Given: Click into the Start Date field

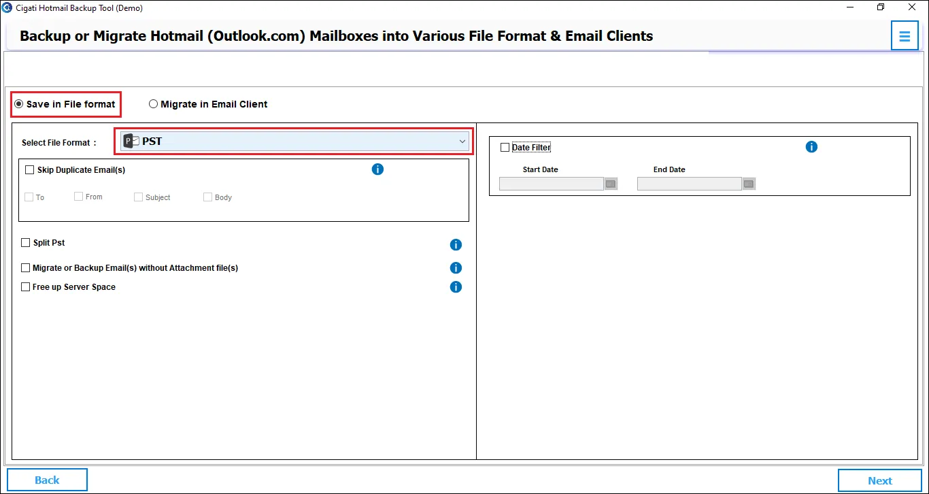Looking at the screenshot, I should 552,184.
